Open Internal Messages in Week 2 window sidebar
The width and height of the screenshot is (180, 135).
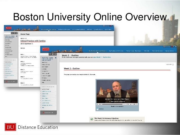(x=46, y=76)
